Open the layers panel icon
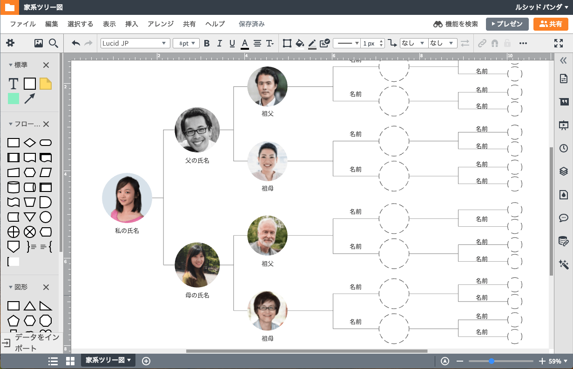This screenshot has height=369, width=573. pos(563,171)
